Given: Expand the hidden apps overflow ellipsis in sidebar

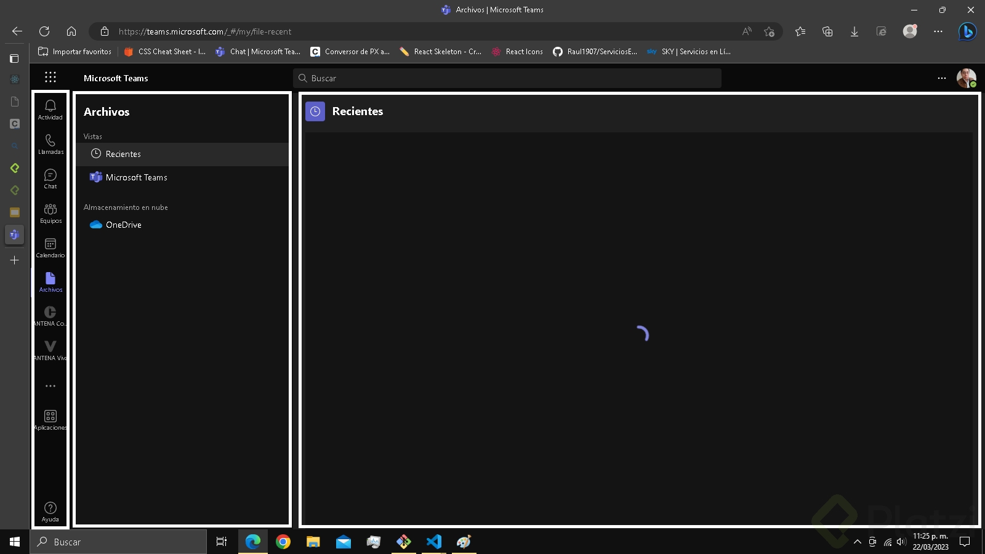Looking at the screenshot, I should (x=50, y=385).
